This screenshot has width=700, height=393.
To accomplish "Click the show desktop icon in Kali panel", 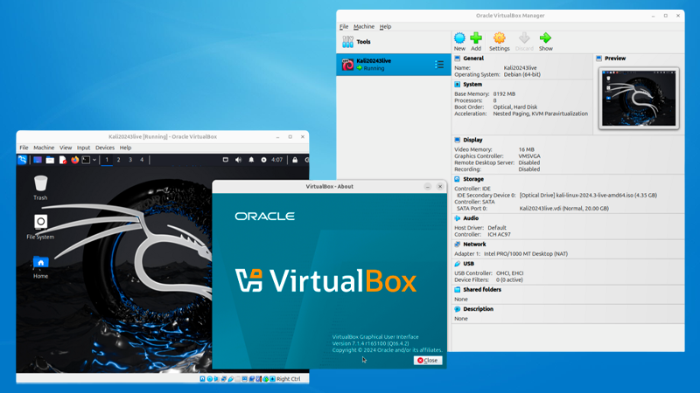I will [x=38, y=160].
